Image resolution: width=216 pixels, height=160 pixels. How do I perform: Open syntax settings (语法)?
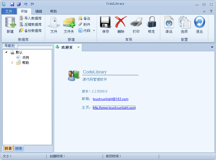[x=169, y=25]
